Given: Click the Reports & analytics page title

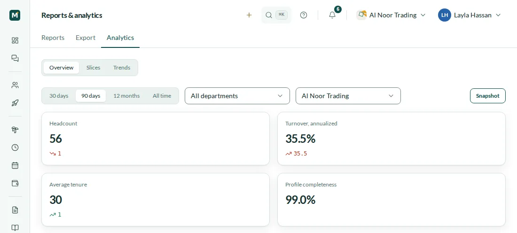Looking at the screenshot, I should (72, 15).
